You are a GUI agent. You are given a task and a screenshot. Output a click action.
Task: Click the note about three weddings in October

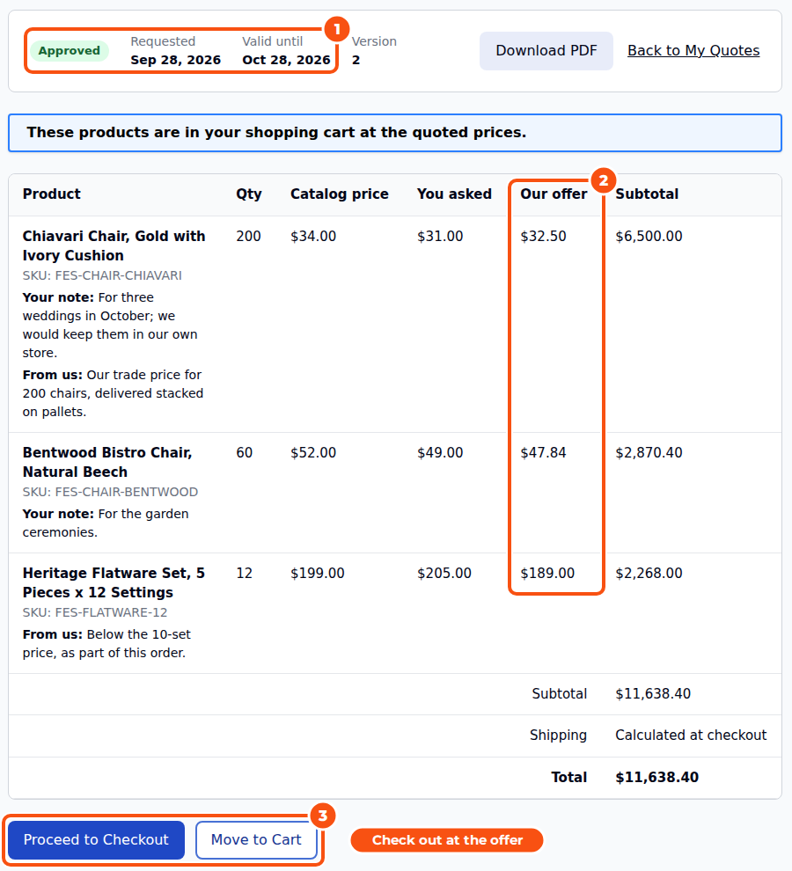(110, 325)
